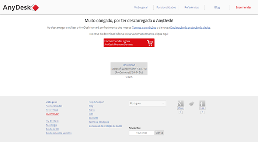Open the Encomendar nav item in header

(x=243, y=7)
